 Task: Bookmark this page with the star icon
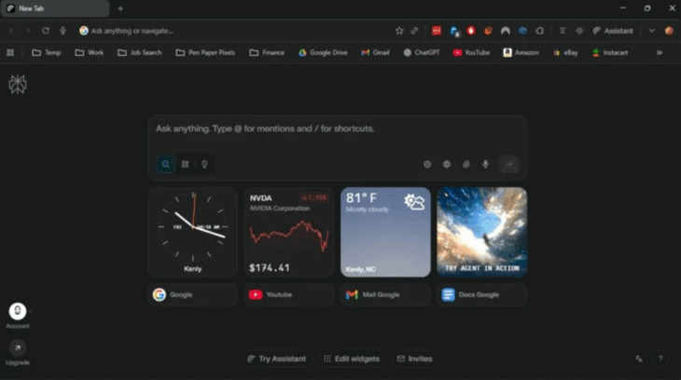399,31
